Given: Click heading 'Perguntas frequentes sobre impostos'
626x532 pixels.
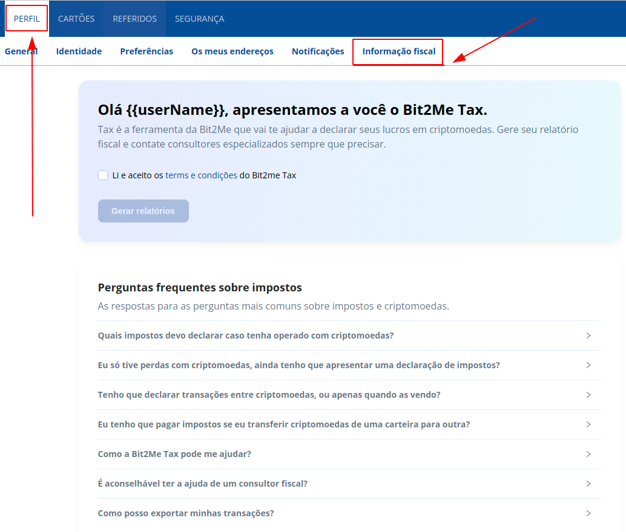Looking at the screenshot, I should 200,288.
